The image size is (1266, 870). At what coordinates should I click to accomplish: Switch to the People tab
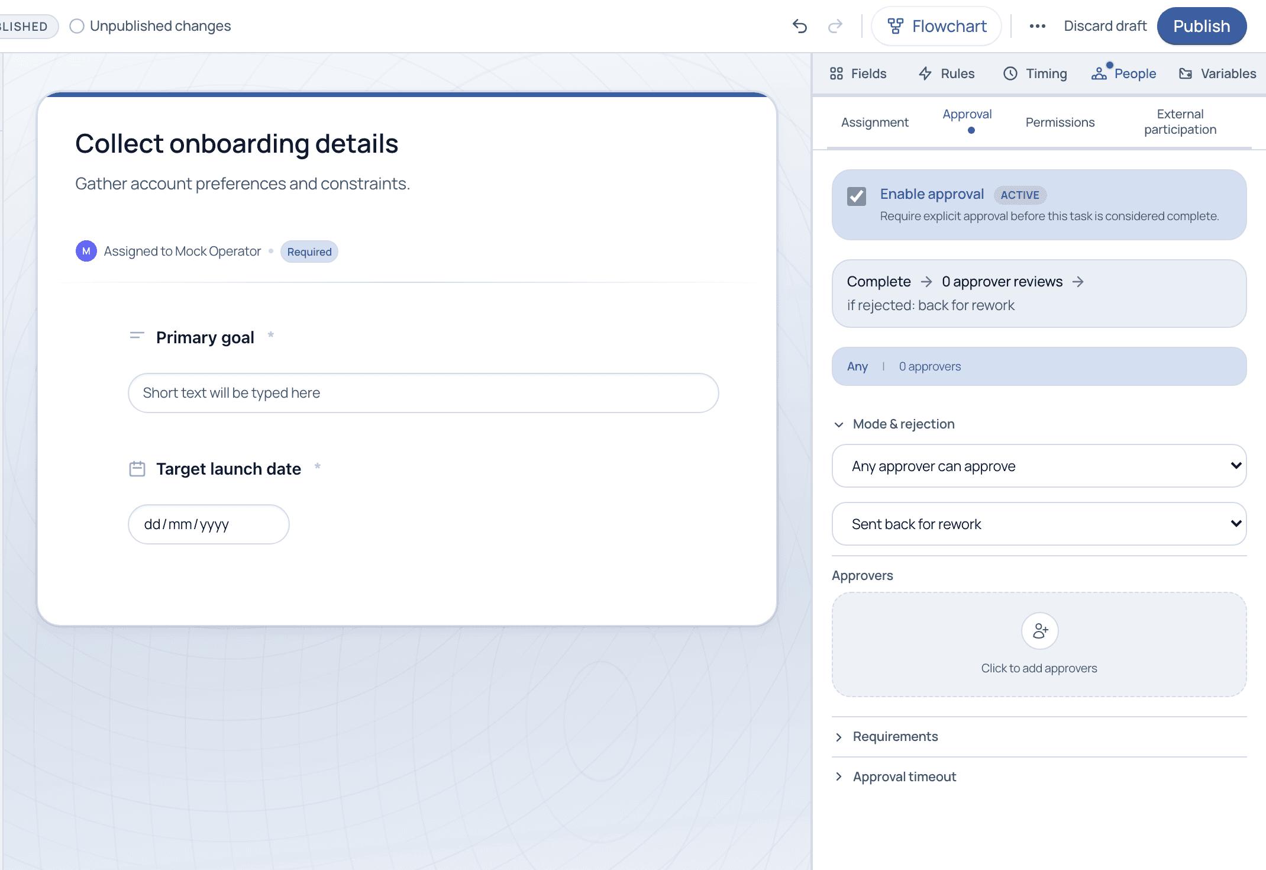point(1124,73)
